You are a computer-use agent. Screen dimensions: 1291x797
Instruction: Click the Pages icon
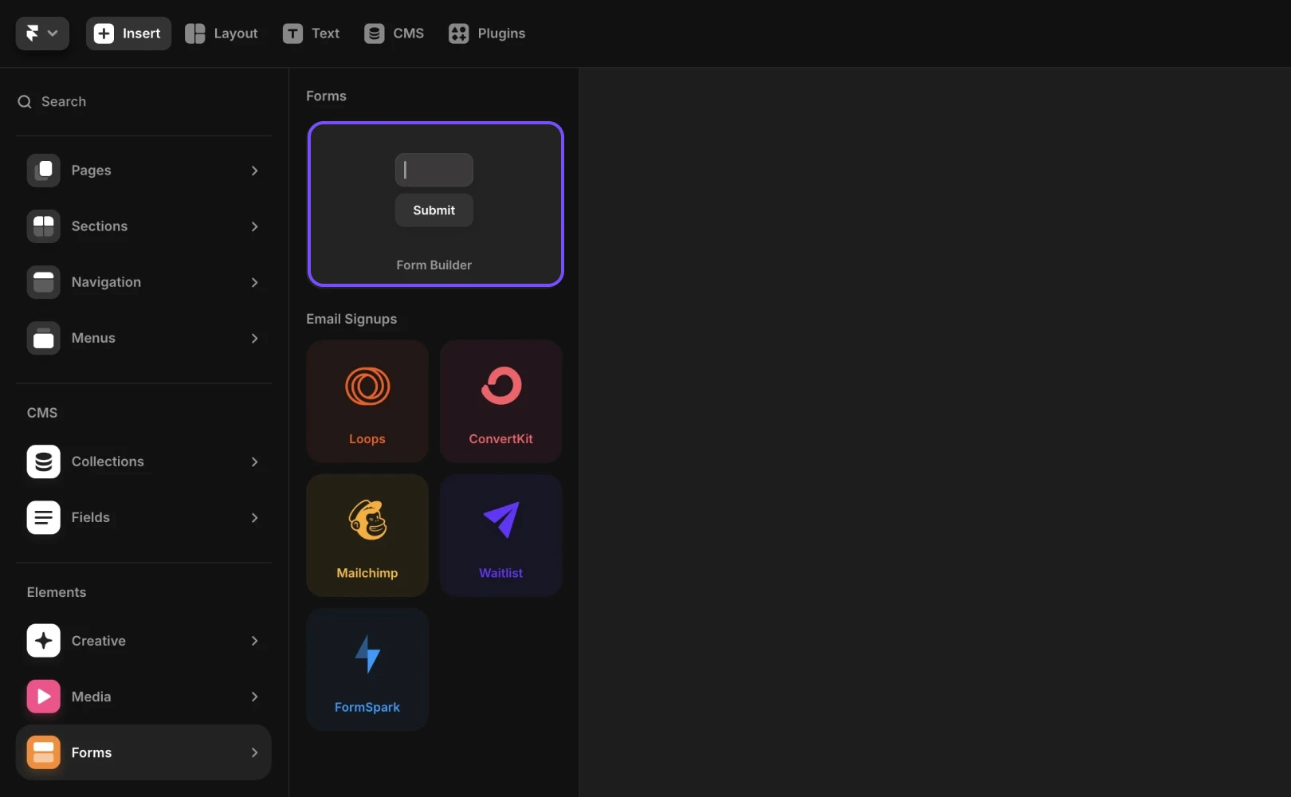point(44,171)
